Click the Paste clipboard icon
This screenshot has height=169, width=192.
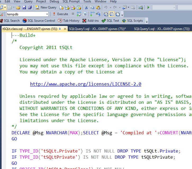(x=98, y=7)
